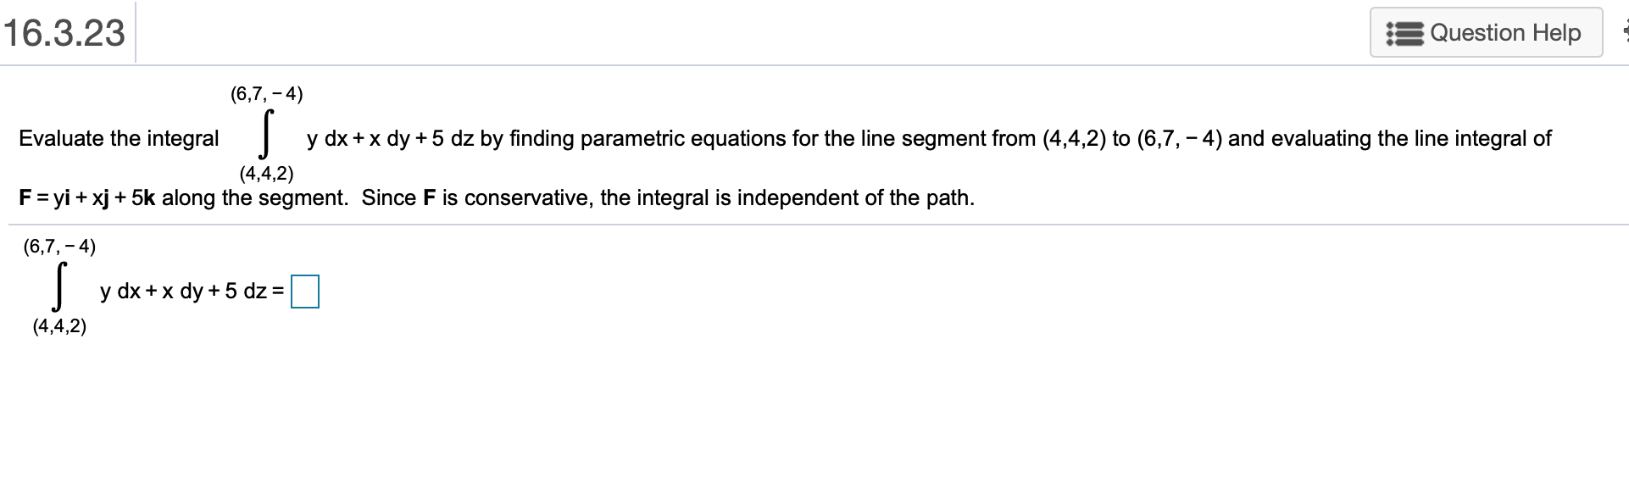Screen dimensions: 1629x500
Task: Click the empty answer input box
Action: point(305,292)
